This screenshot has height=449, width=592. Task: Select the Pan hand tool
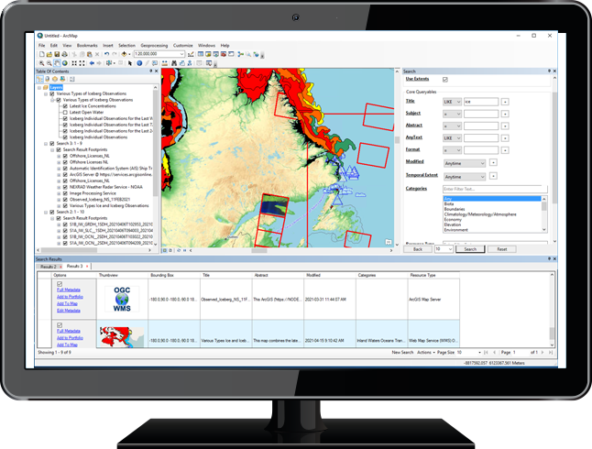point(57,63)
